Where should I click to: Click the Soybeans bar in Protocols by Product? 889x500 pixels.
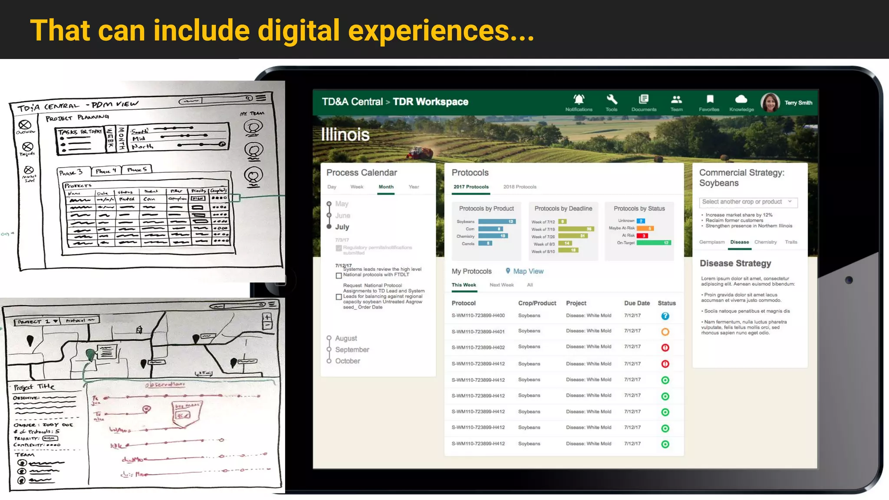click(497, 221)
